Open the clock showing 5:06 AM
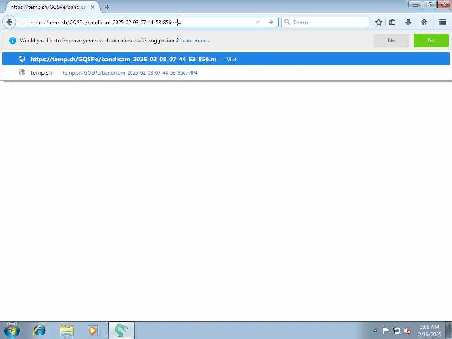This screenshot has width=452, height=339. 429,330
